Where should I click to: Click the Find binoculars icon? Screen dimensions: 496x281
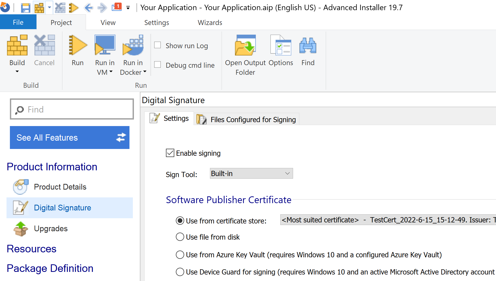(x=308, y=45)
